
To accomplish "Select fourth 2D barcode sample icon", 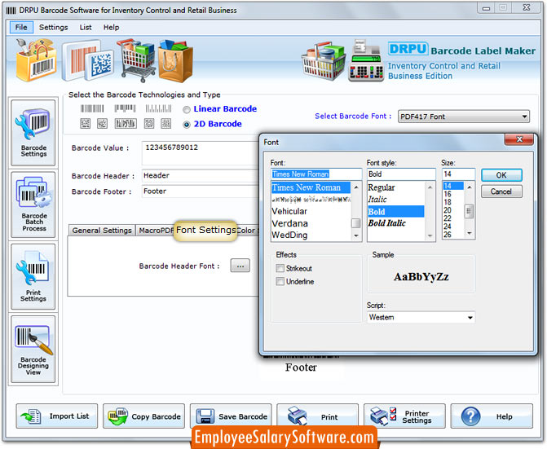I will 149,123.
